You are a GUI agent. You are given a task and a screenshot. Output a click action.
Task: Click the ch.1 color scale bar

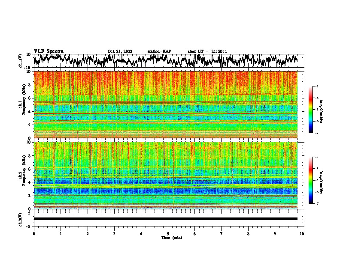pyautogui.click(x=310, y=110)
